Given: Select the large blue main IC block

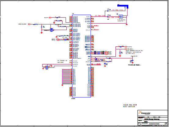Looking at the screenshot, I should pos(82,56).
